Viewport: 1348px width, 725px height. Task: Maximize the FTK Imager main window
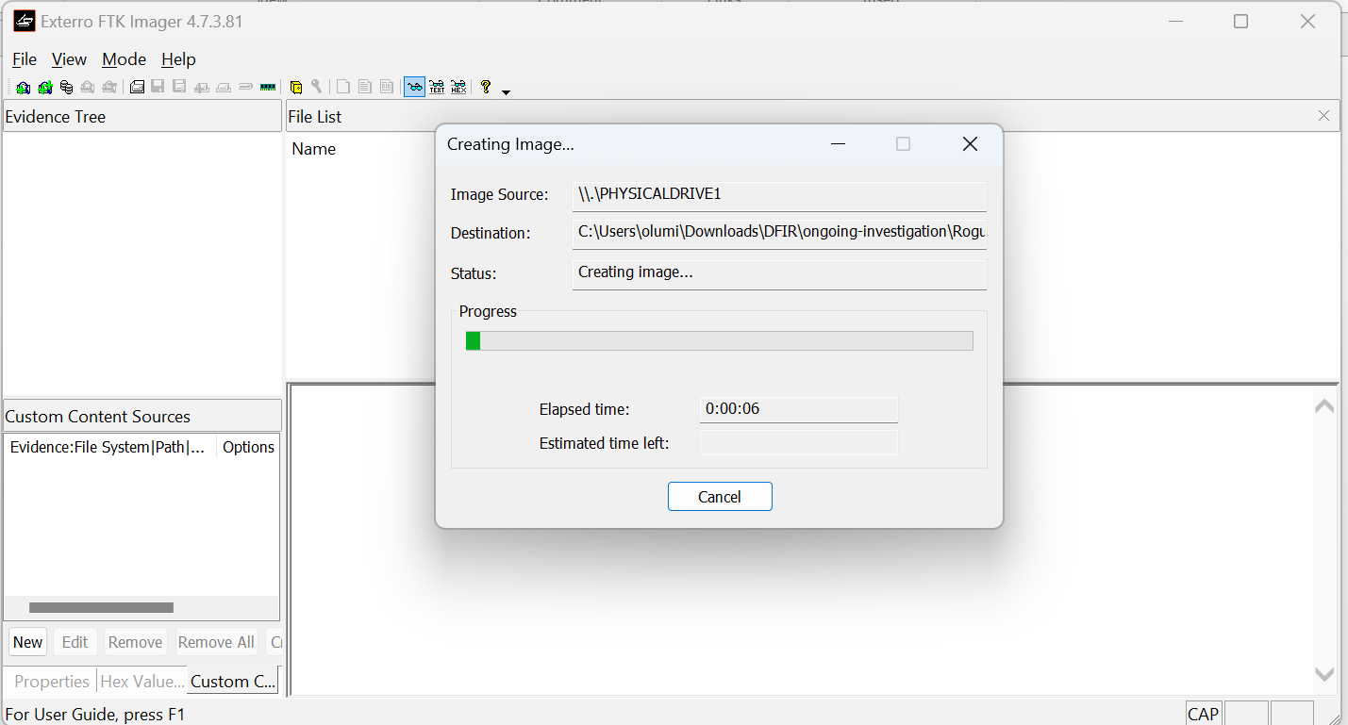[x=1241, y=21]
